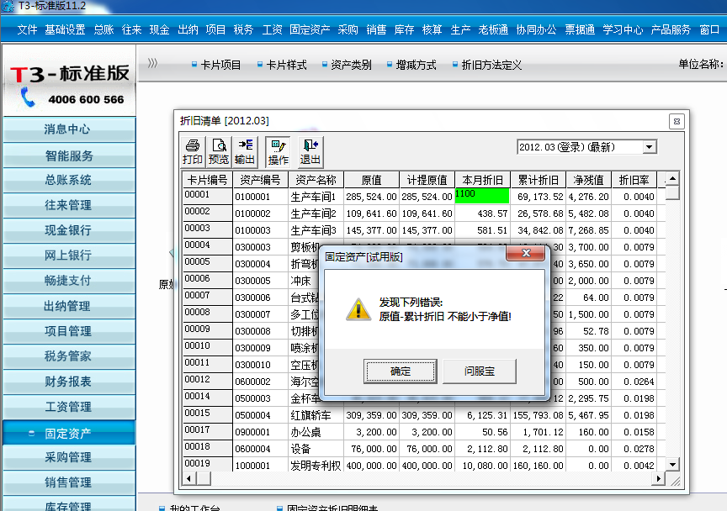Image resolution: width=727 pixels, height=511 pixels.
Task: Open the 增减方式 link
Action: pyautogui.click(x=417, y=65)
